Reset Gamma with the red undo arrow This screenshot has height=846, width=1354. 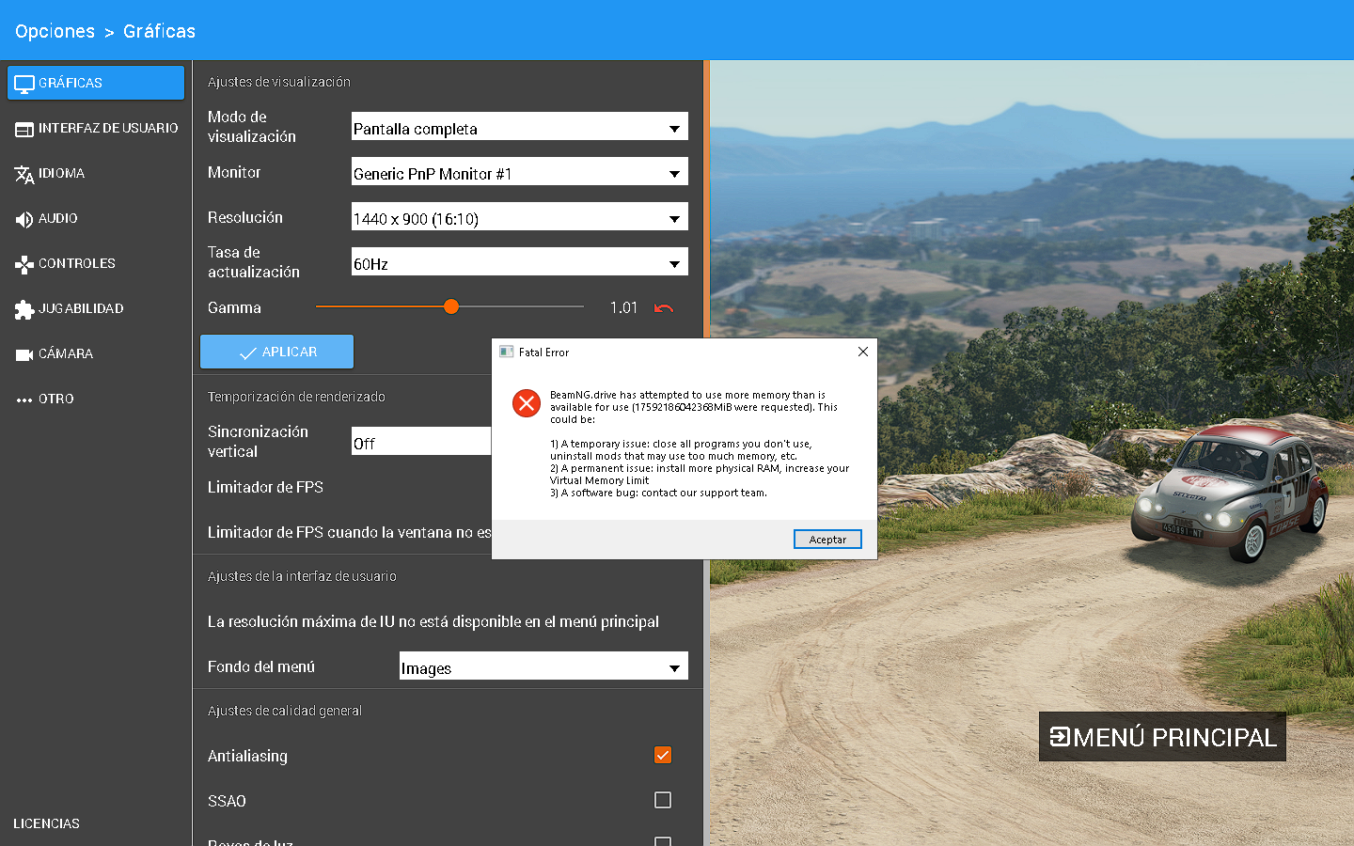[x=664, y=307]
